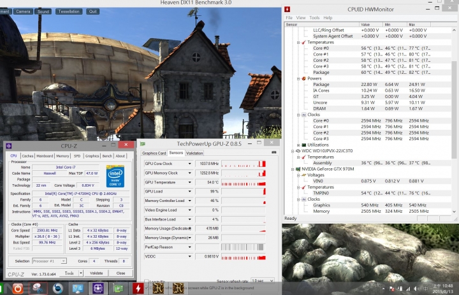Click the Utilizations icon in HWMonitor tree
The height and width of the screenshot is (295, 459).
click(x=304, y=145)
